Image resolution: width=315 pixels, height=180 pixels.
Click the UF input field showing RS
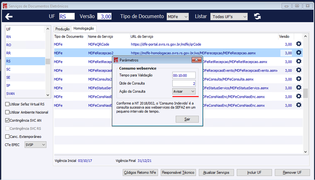(x=67, y=16)
